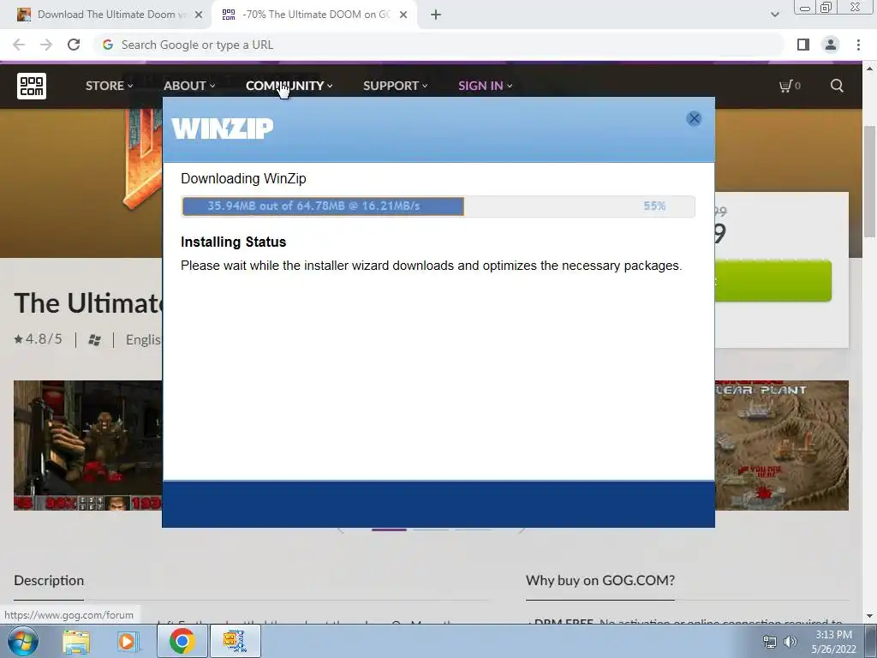Reload the current page
Screen dimensions: 877x658
coord(74,45)
